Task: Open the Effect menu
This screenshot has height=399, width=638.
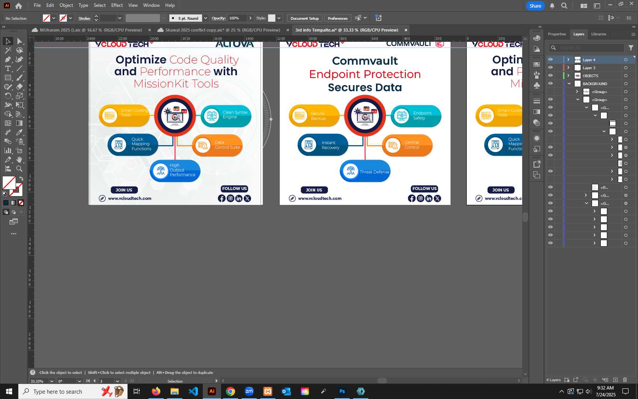Action: click(117, 5)
